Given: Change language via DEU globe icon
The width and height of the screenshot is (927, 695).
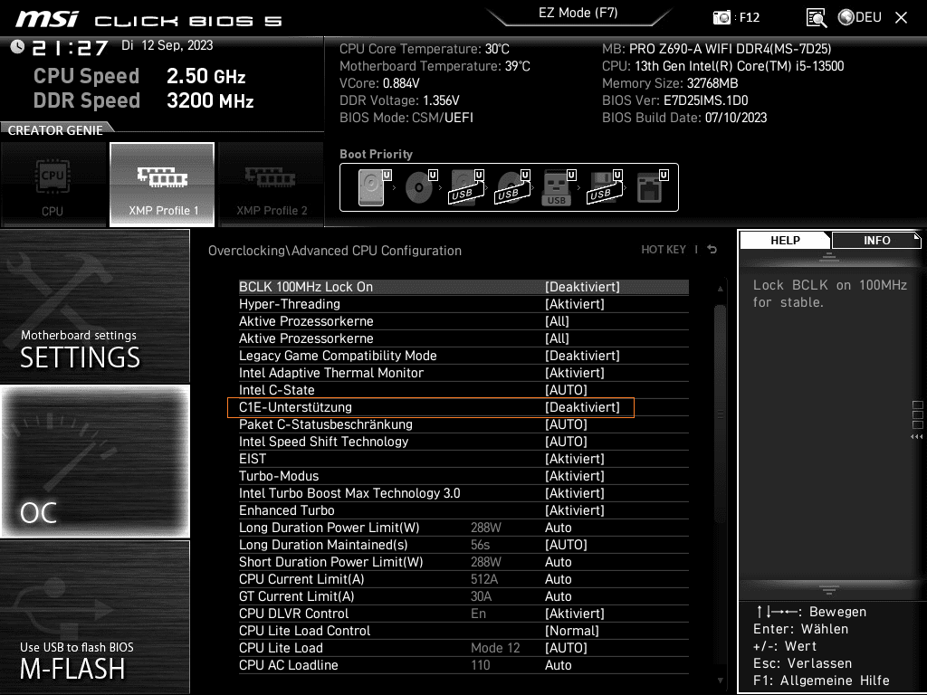Looking at the screenshot, I should point(860,17).
